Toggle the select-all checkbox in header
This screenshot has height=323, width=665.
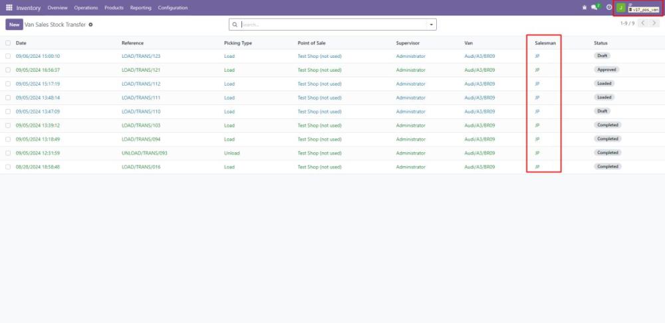pos(8,43)
